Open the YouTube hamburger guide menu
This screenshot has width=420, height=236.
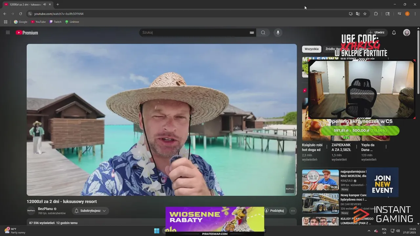[x=8, y=32]
